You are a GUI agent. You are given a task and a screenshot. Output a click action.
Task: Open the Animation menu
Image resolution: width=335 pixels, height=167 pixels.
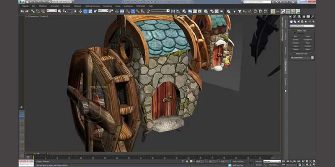55,6
